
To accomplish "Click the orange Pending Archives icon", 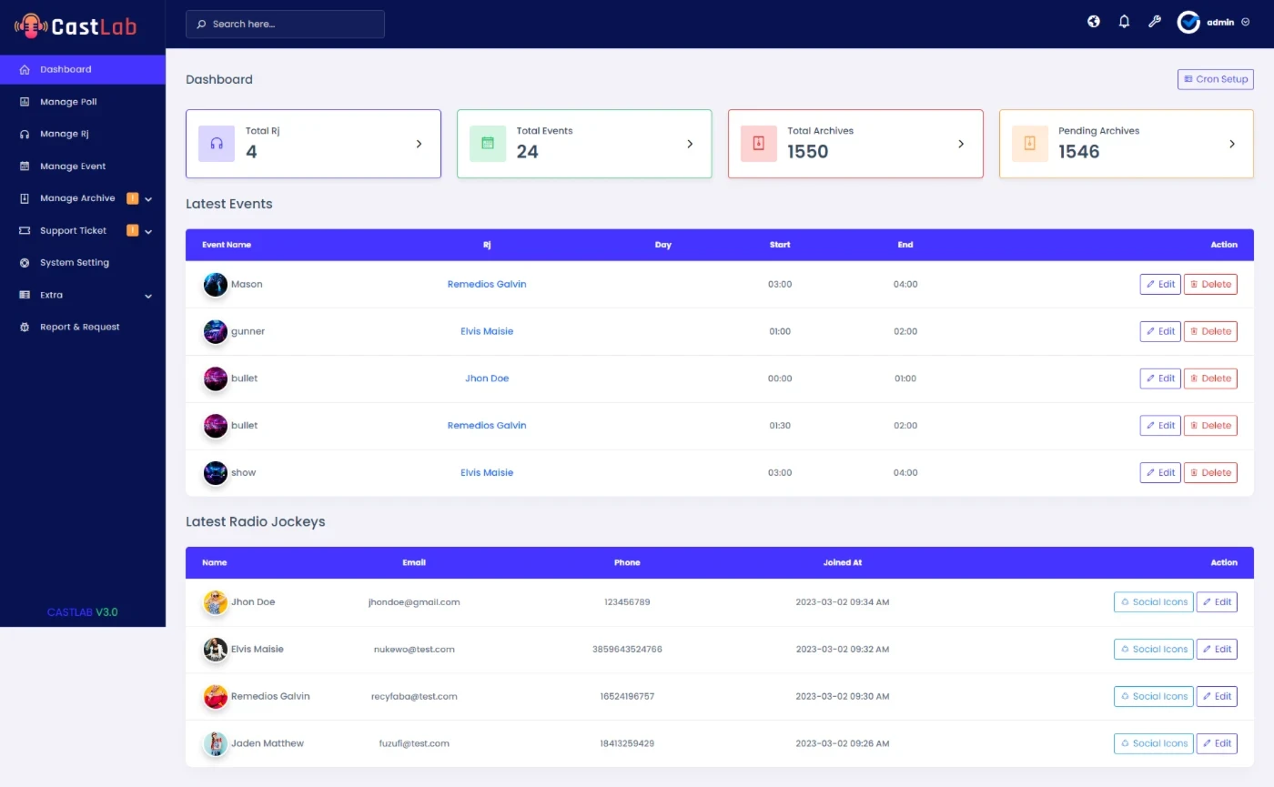I will tap(1030, 144).
